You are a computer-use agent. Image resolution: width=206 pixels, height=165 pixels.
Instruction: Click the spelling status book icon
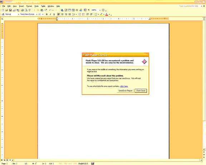point(93,164)
